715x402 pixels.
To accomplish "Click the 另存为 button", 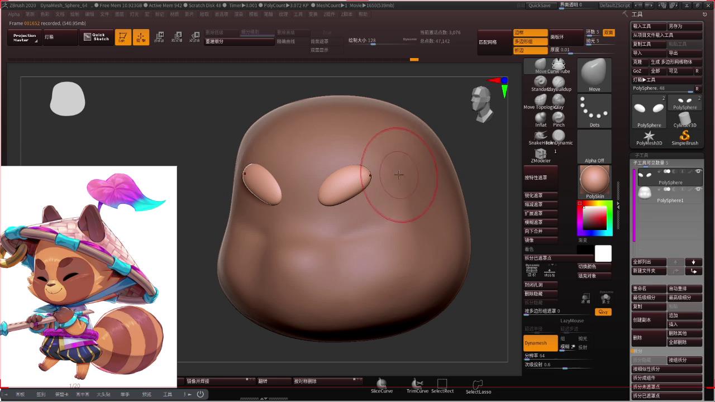I will [x=685, y=26].
